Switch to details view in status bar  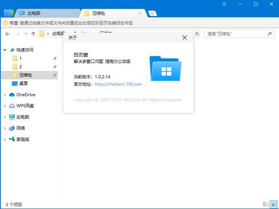coord(266,204)
